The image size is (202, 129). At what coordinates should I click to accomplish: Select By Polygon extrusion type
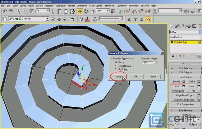coord(116,69)
